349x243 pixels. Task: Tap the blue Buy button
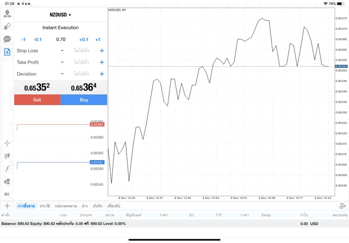click(84, 100)
